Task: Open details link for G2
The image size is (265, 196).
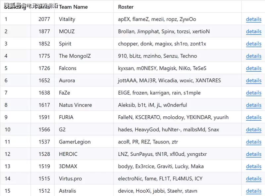Action: (253, 130)
